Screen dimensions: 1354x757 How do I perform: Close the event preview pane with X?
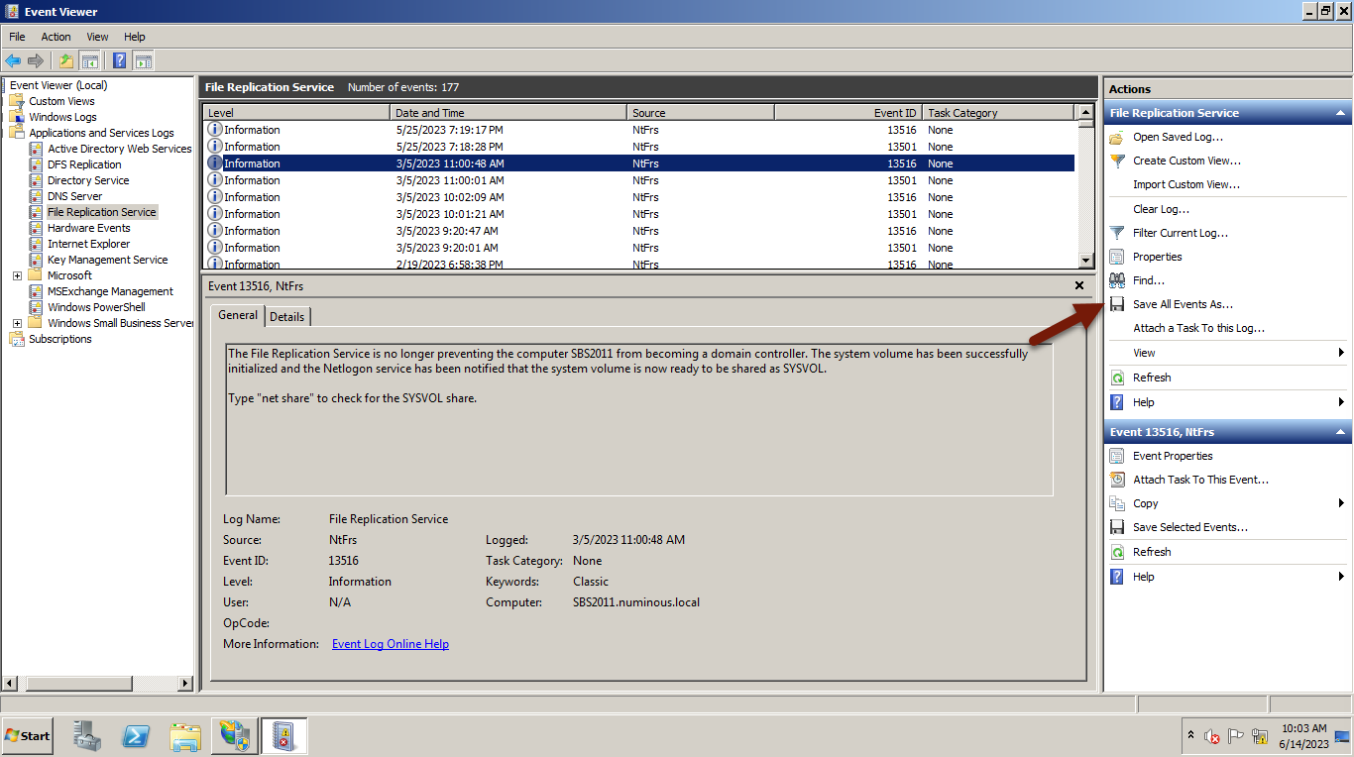pos(1079,285)
